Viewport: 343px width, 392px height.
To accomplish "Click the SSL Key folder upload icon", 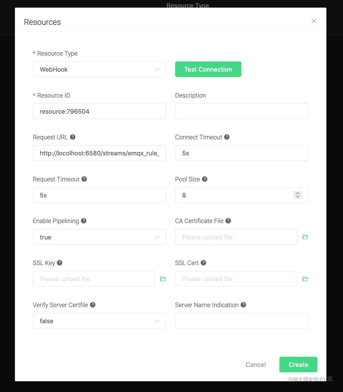I will tap(163, 279).
